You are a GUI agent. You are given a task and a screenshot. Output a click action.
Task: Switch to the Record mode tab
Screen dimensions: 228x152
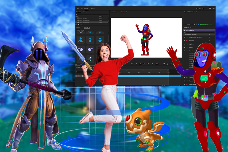coord(86,9)
